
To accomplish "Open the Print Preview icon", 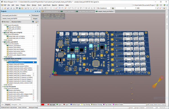I will click(13, 8).
